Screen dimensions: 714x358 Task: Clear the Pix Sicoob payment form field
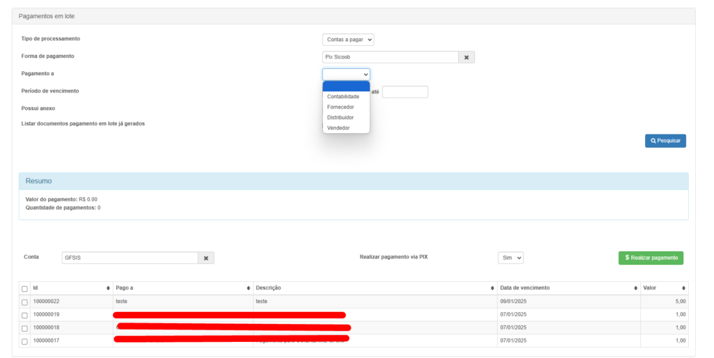coord(466,57)
